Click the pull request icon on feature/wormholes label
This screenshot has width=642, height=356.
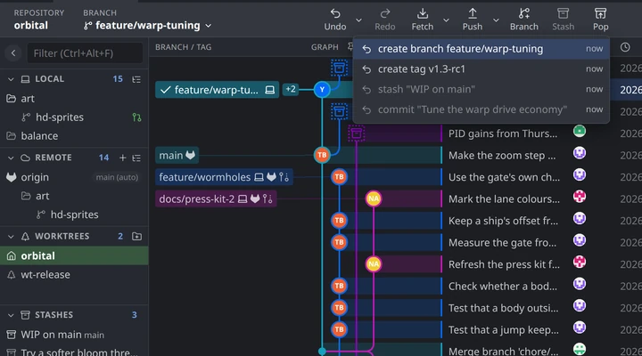pos(284,177)
